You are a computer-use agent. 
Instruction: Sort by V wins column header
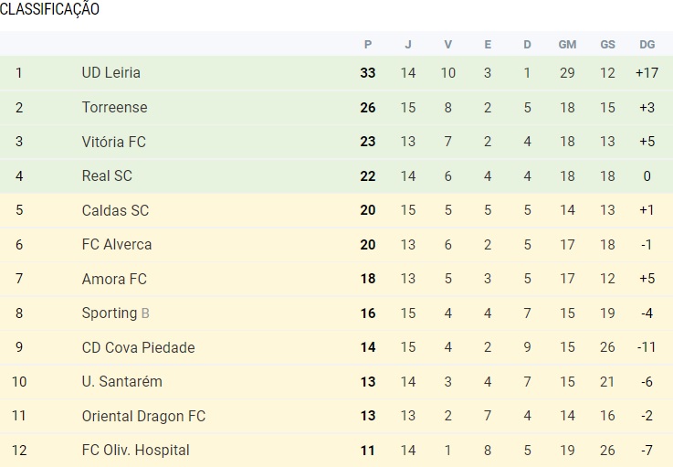tap(448, 44)
